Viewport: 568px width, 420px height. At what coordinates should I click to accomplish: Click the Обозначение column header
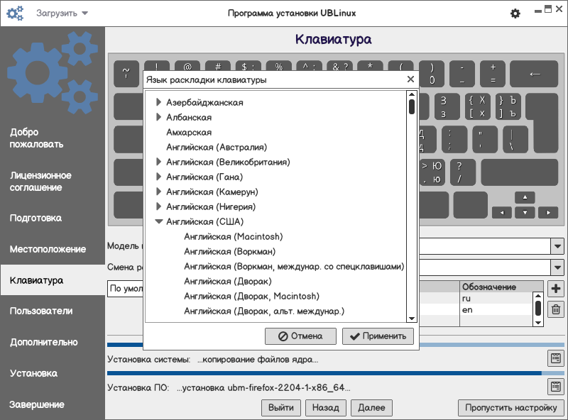[502, 287]
